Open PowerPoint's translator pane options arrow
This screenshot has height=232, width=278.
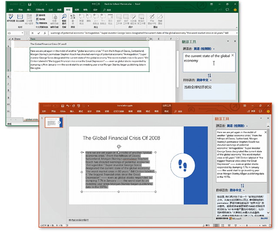(x=261, y=118)
